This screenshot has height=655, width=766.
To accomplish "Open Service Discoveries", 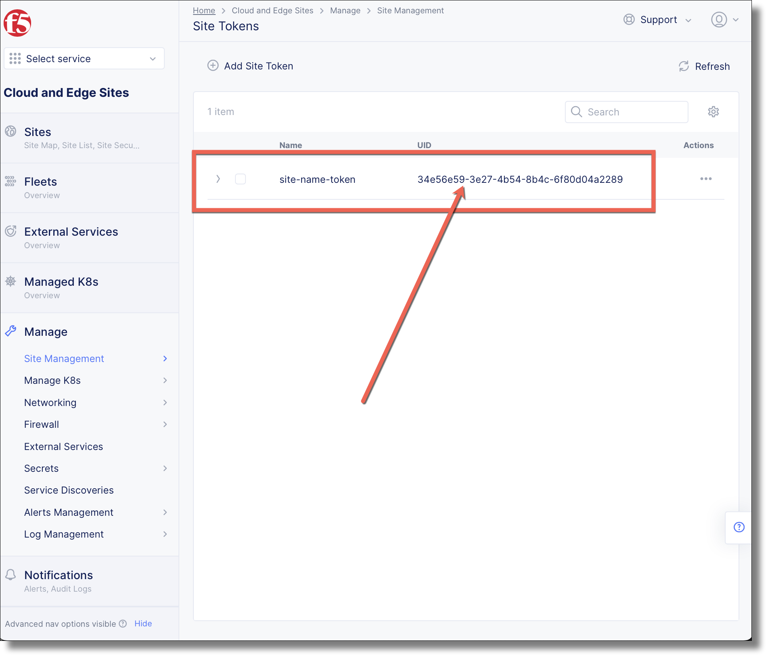I will [x=69, y=490].
